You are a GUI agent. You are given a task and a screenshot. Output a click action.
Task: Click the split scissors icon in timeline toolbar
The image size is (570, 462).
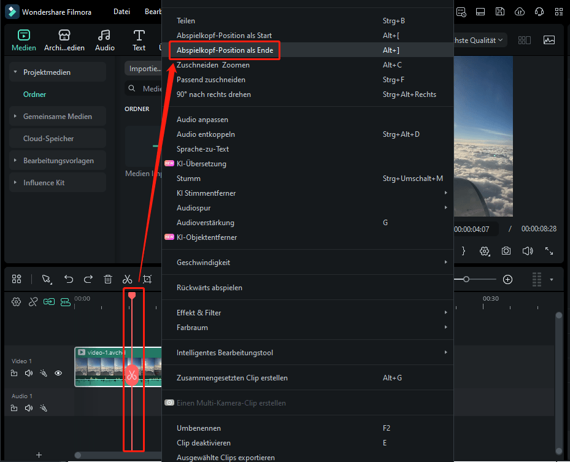click(128, 279)
